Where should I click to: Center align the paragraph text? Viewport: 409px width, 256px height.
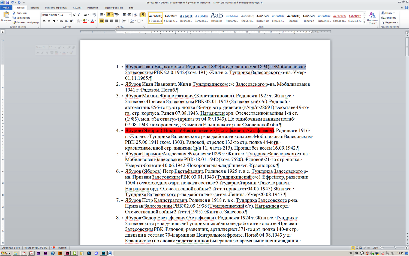pyautogui.click(x=106, y=21)
